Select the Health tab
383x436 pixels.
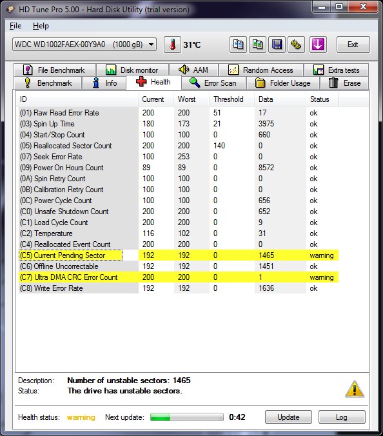click(153, 82)
